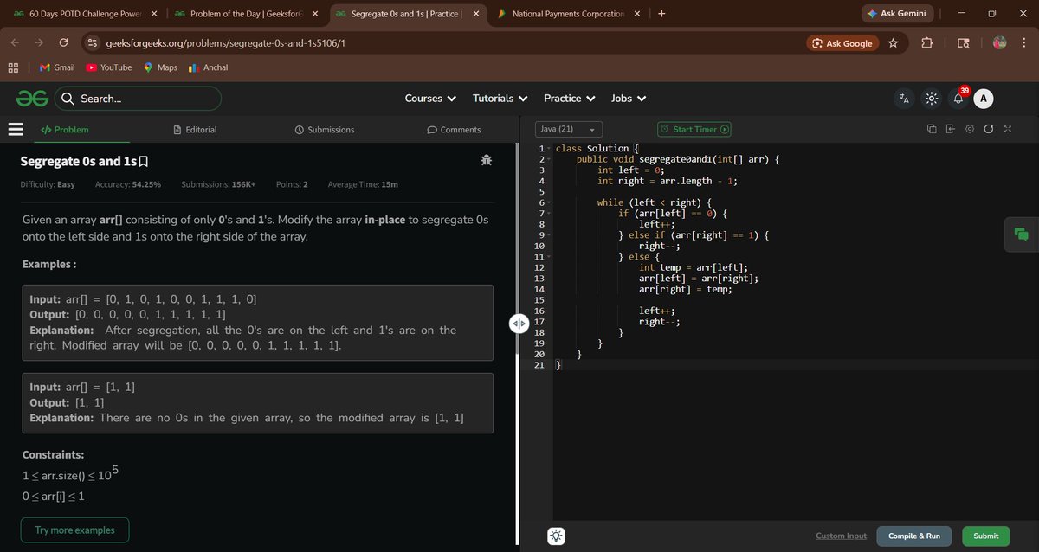Click the Ask Gemini button
Viewport: 1039px width, 552px height.
coord(897,14)
